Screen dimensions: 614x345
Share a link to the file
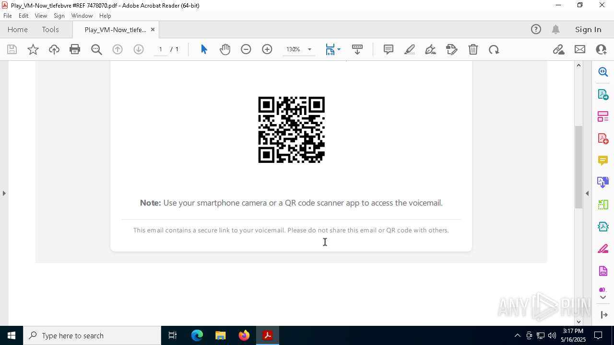pos(558,49)
